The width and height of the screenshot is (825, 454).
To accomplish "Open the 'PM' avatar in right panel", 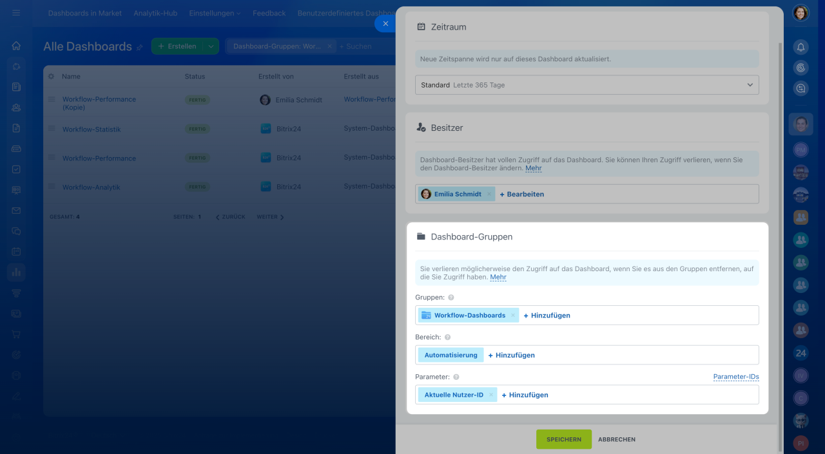I will click(x=801, y=150).
